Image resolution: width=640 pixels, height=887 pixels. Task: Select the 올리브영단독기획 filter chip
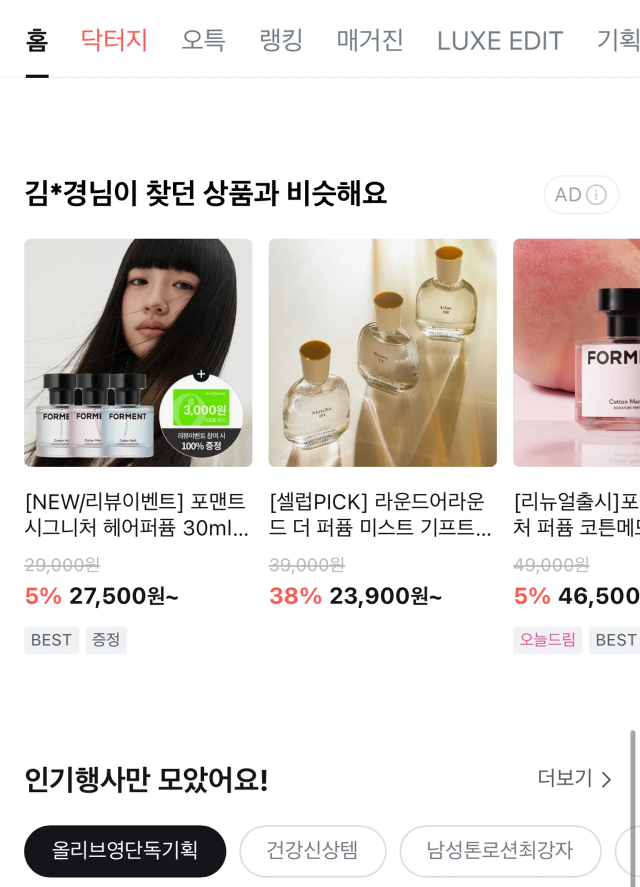click(125, 851)
